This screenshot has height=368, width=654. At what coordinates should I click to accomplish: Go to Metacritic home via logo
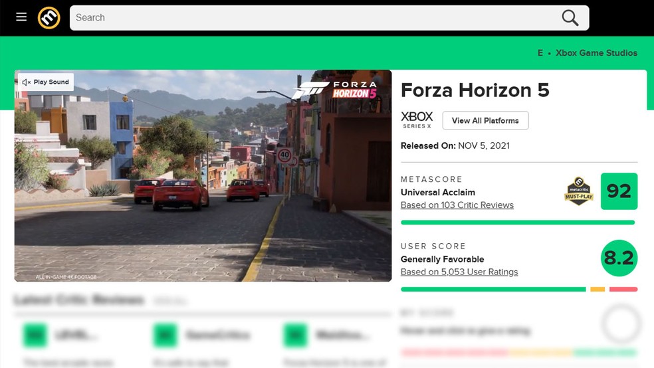tap(49, 17)
